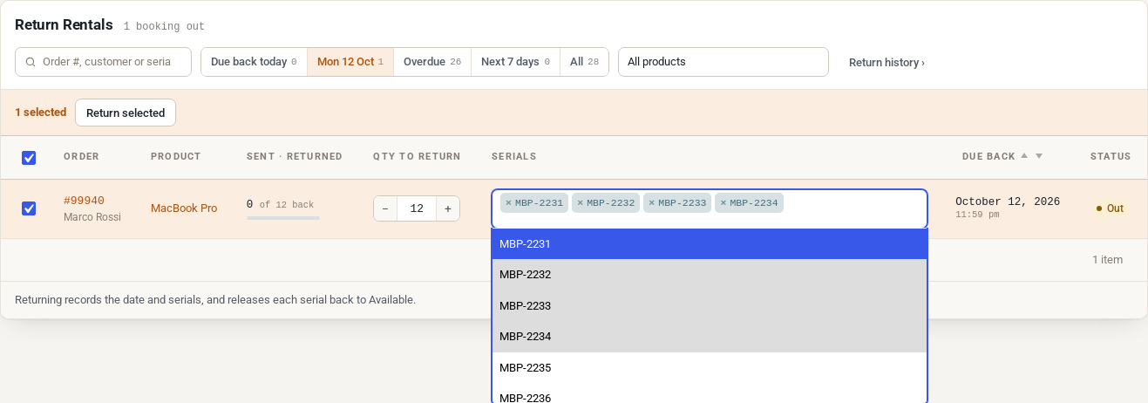1148x403 pixels.
Task: Focus the order search field
Action: [103, 62]
